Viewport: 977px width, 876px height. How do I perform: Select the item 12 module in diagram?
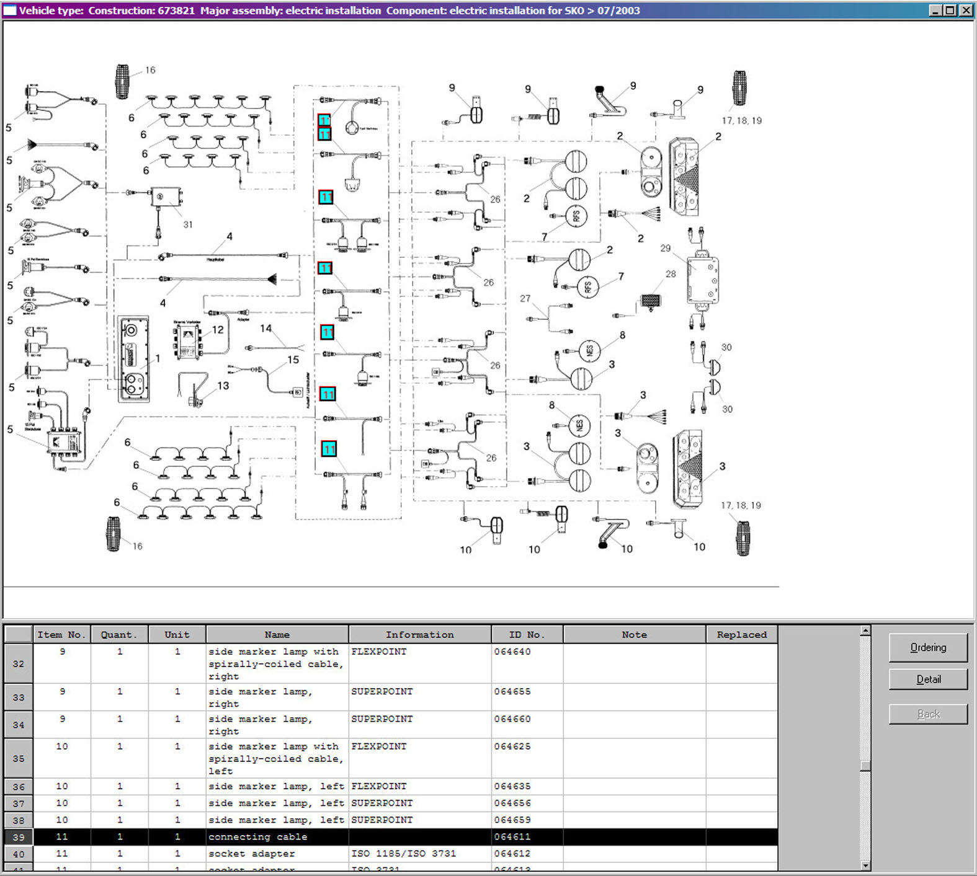pyautogui.click(x=187, y=342)
